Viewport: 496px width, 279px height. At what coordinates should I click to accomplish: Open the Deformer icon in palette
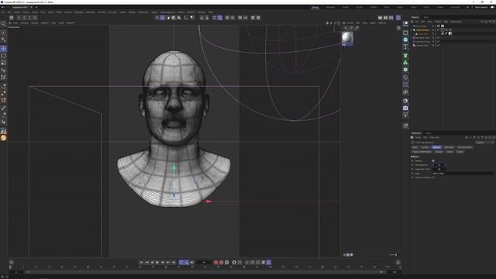tap(405, 77)
